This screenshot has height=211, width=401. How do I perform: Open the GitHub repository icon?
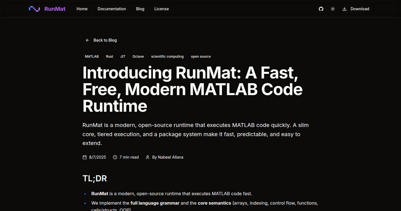coord(321,9)
